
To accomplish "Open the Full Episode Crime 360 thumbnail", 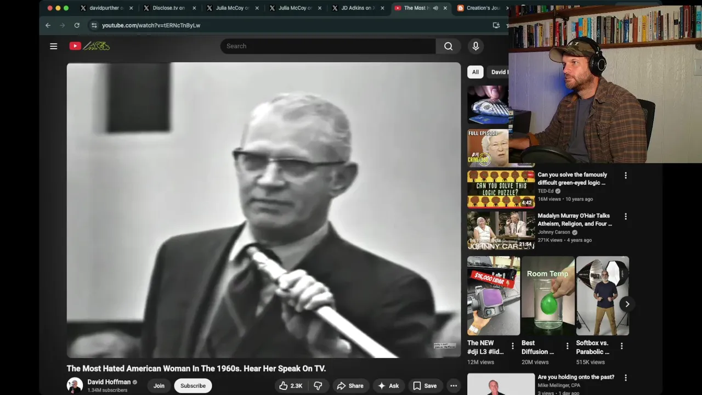I will coord(488,148).
